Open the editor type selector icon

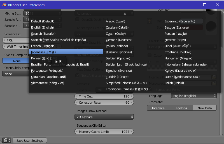tap(6, 140)
